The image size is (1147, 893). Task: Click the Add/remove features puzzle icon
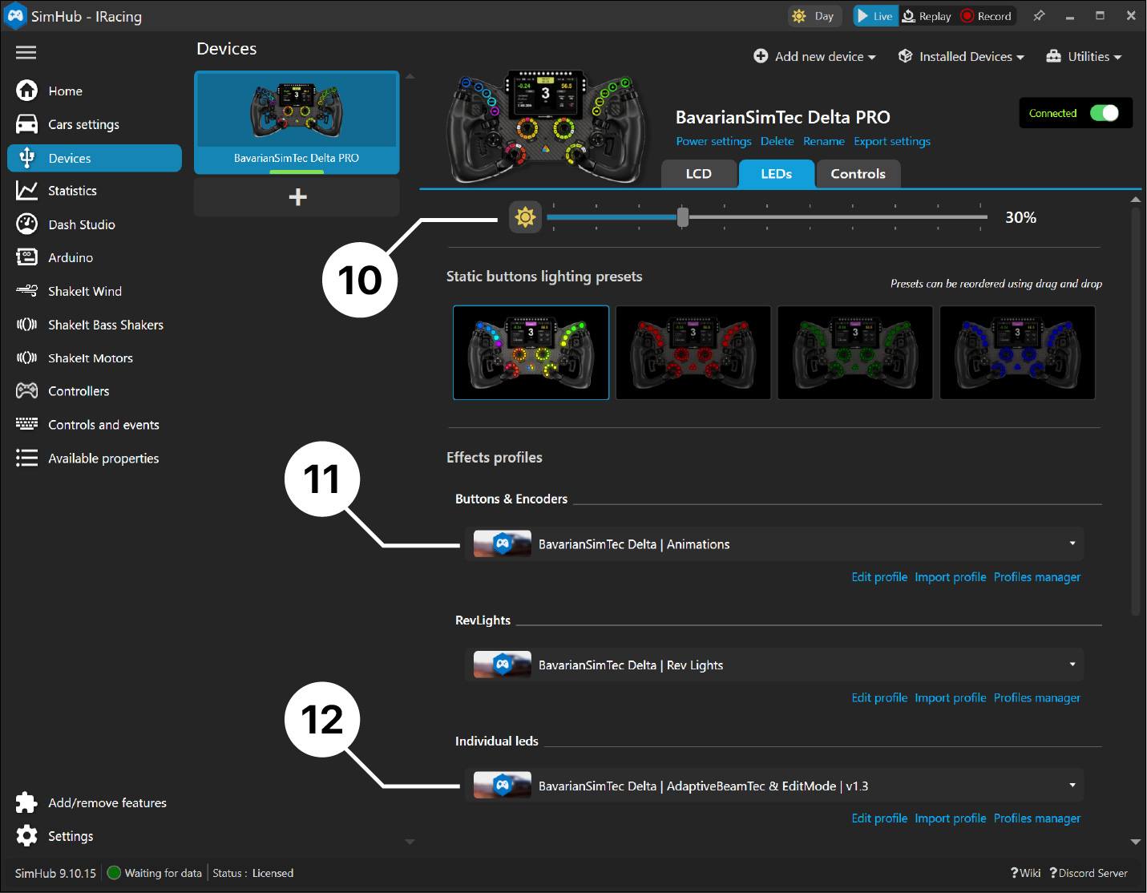click(26, 802)
